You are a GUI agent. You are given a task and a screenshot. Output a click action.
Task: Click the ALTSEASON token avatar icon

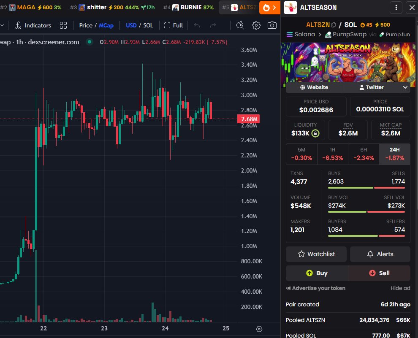tap(290, 8)
